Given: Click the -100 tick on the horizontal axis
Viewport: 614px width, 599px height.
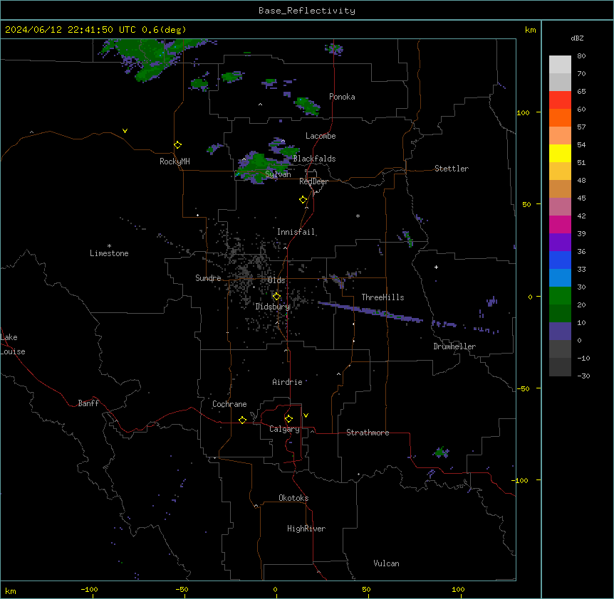Looking at the screenshot, I should 89,589.
